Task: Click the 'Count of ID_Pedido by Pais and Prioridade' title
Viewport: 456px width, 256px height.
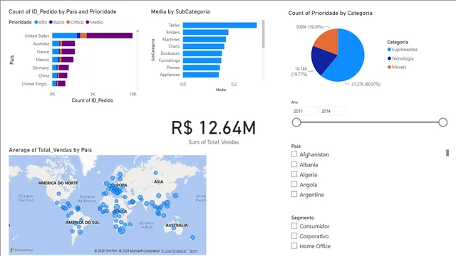Action: coord(63,11)
